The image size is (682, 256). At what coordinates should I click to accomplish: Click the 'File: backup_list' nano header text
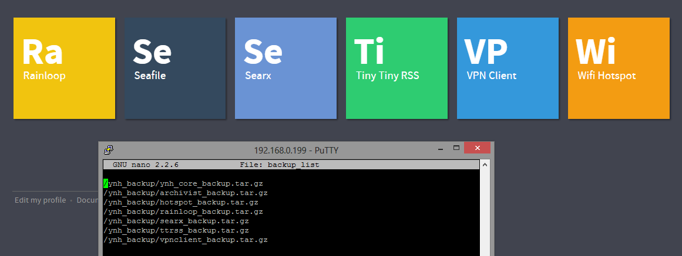279,165
